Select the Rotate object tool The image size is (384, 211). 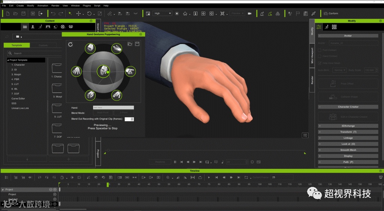click(89, 14)
